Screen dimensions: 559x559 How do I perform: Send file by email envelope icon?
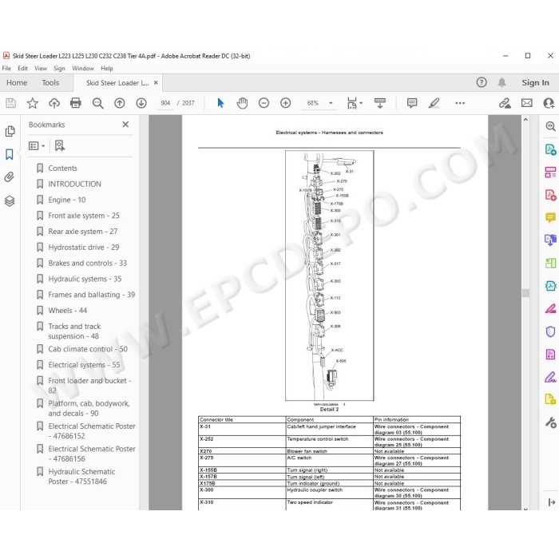(x=526, y=103)
